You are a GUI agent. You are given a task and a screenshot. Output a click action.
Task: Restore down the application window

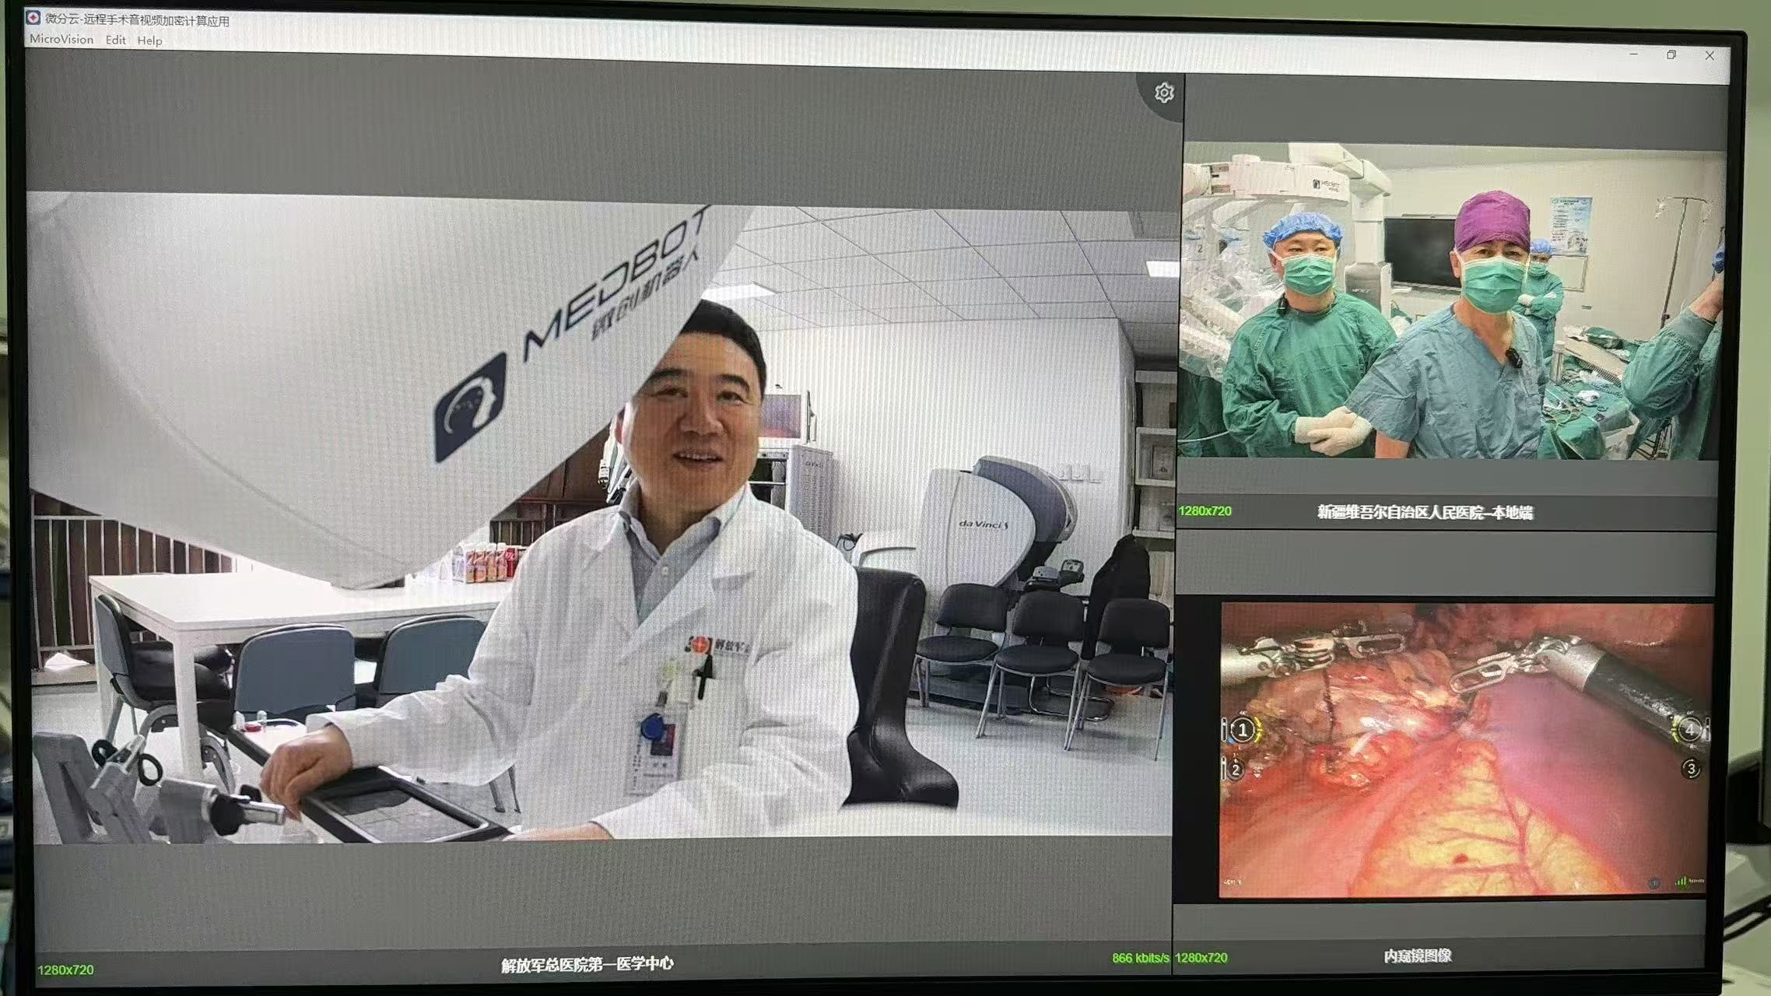coord(1671,55)
